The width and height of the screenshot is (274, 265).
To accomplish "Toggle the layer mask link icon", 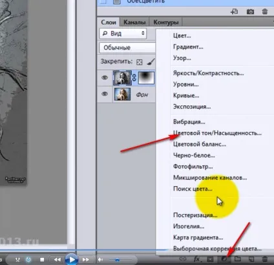I will pos(134,78).
